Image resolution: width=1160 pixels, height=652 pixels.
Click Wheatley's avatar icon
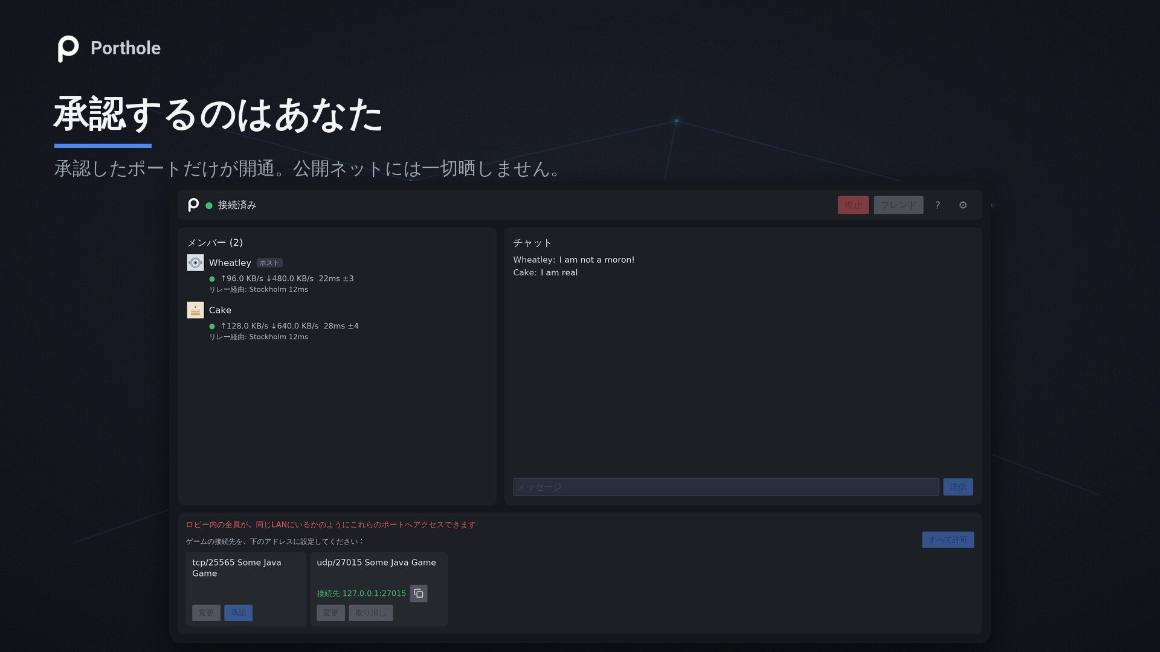click(x=195, y=263)
